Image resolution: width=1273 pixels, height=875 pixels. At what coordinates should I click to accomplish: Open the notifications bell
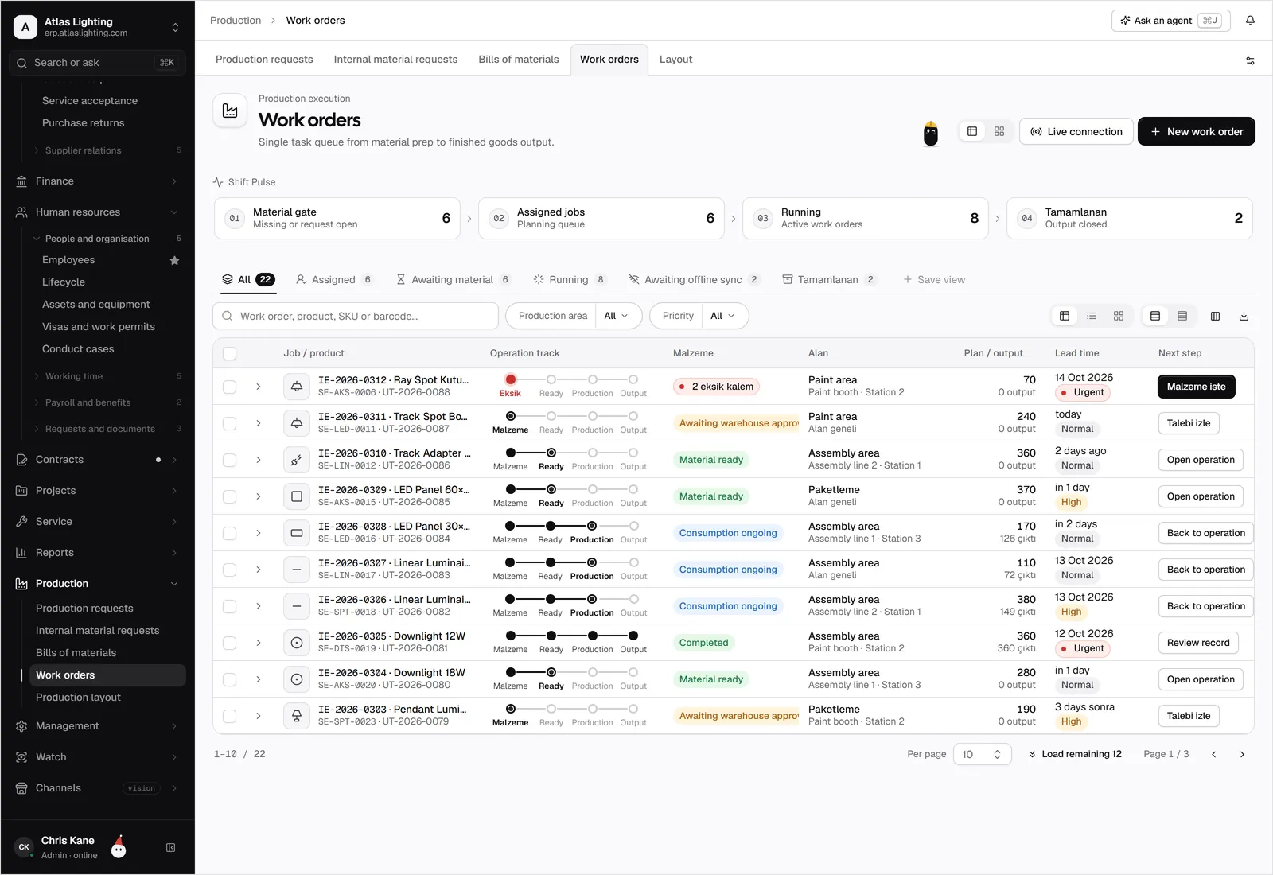(1250, 21)
